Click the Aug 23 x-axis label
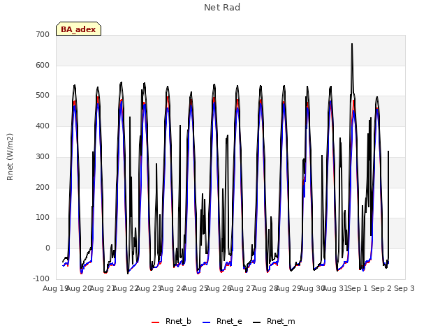Screen dimensions: 447x335 [149, 288]
